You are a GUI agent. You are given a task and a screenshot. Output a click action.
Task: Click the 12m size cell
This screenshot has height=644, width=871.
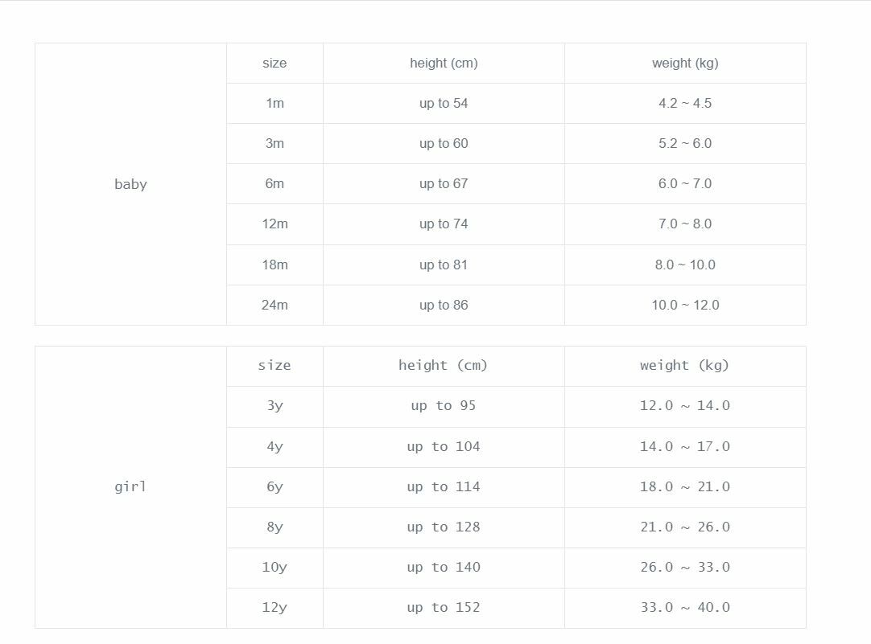pyautogui.click(x=275, y=224)
